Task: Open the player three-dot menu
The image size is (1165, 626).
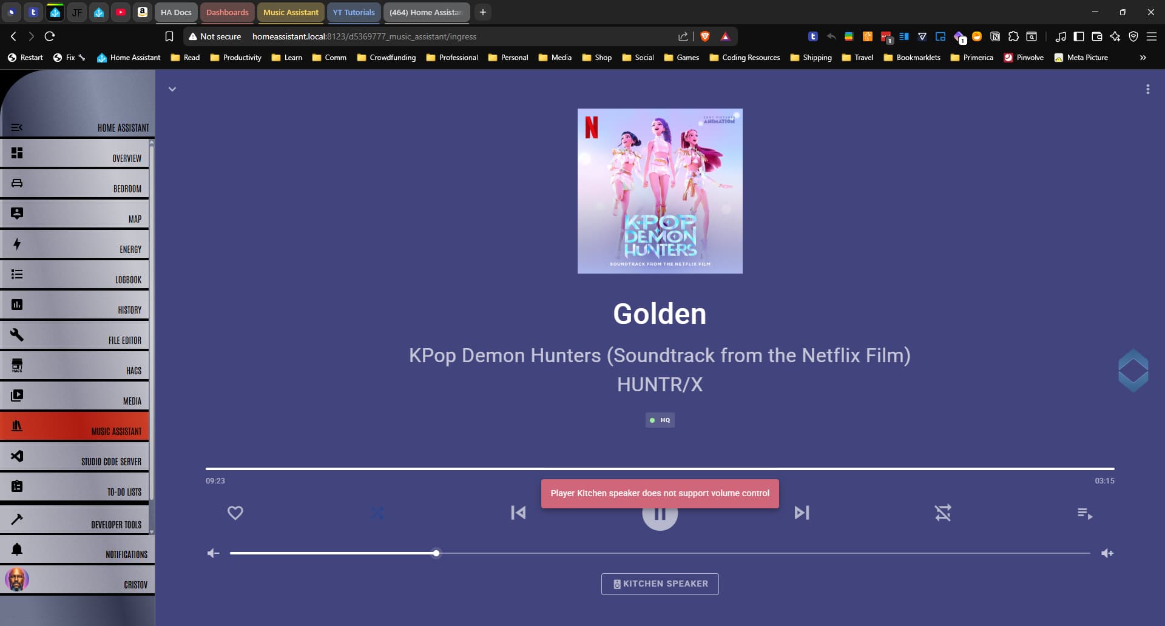Action: 1147,89
